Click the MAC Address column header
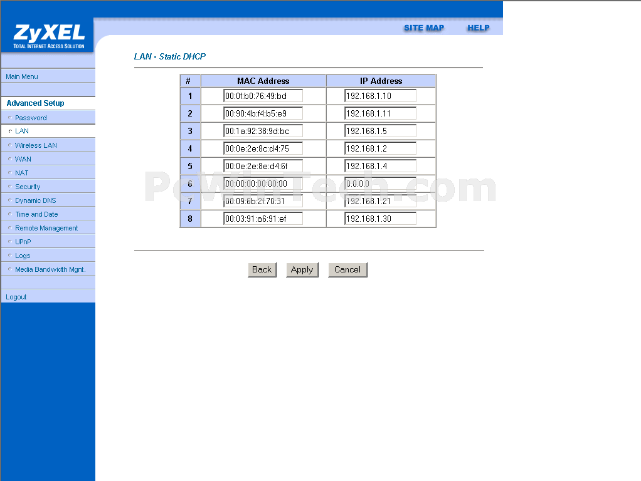The width and height of the screenshot is (641, 481). (263, 81)
